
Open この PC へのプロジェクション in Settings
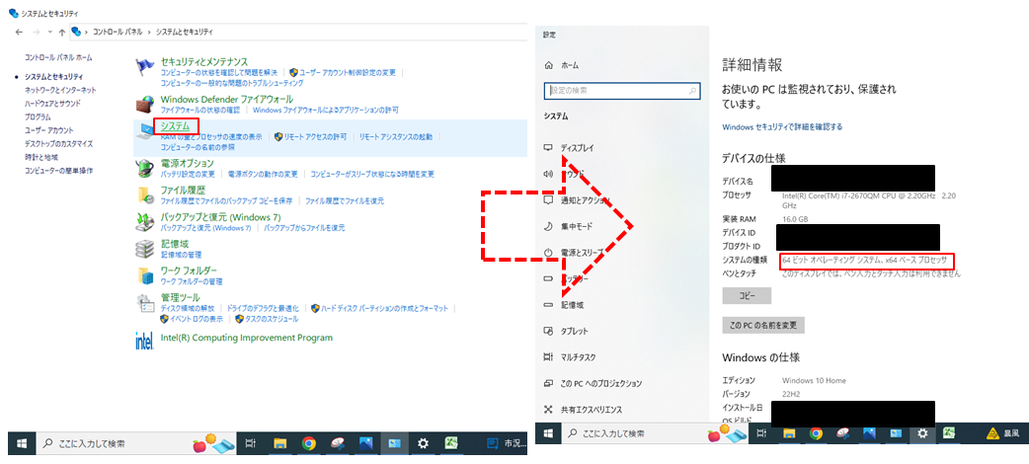(601, 384)
